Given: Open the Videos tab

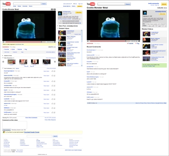Looking at the screenshot, I should [x=19, y=6].
